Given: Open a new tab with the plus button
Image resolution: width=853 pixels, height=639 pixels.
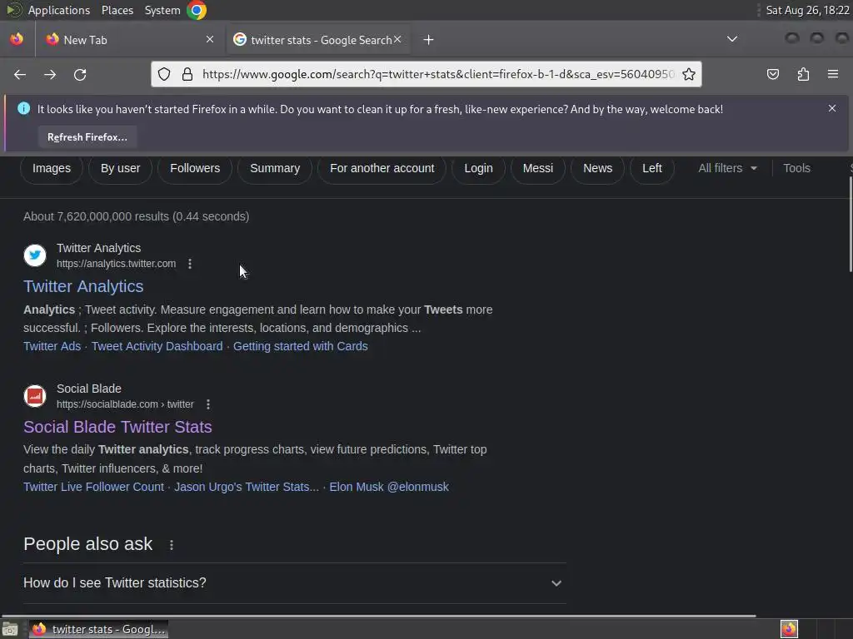Looking at the screenshot, I should point(429,40).
